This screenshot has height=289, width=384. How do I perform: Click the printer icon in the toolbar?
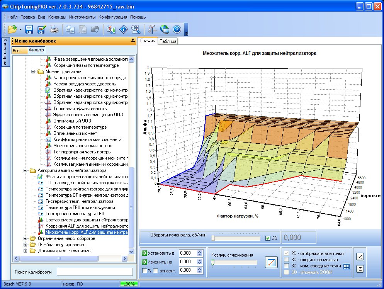54,29
